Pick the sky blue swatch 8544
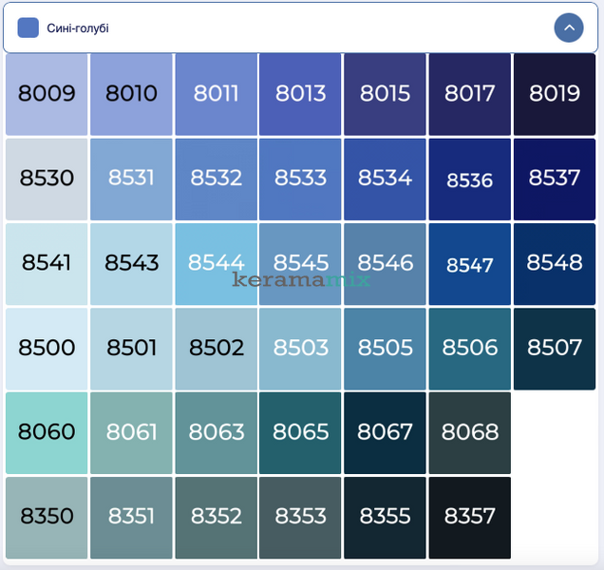 (x=217, y=264)
